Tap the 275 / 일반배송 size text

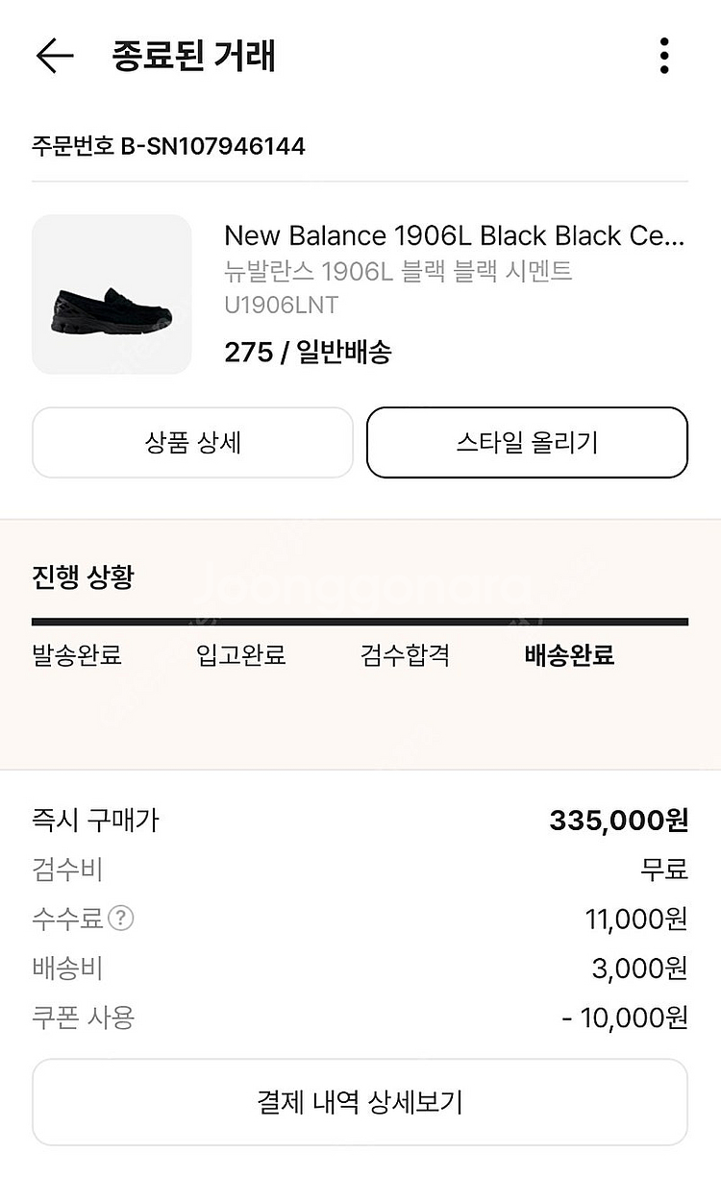[308, 353]
